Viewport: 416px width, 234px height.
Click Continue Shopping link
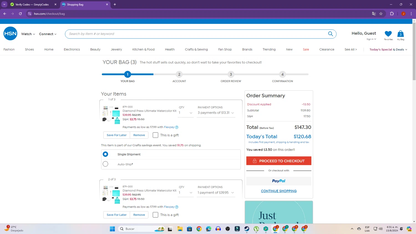point(279,191)
